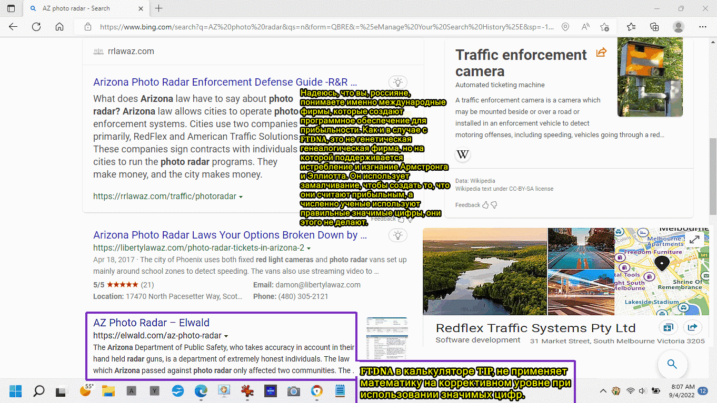The height and width of the screenshot is (403, 717).
Task: Open Chrome icon on the taskbar
Action: (316, 391)
